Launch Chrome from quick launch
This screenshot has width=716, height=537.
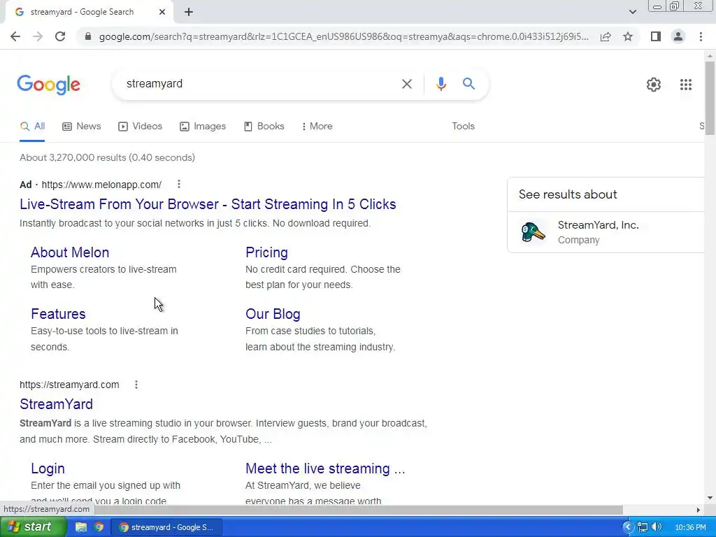pyautogui.click(x=99, y=527)
